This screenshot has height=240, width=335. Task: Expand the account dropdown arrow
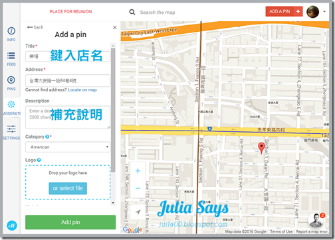click(x=324, y=11)
